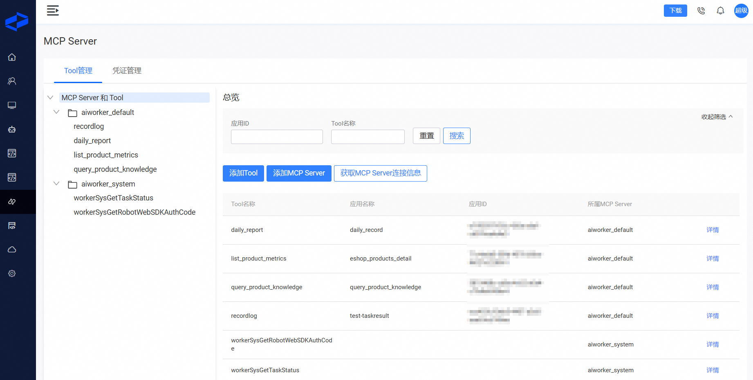This screenshot has height=380, width=753.
Task: Open 详情 for the daily_report row
Action: pos(713,230)
